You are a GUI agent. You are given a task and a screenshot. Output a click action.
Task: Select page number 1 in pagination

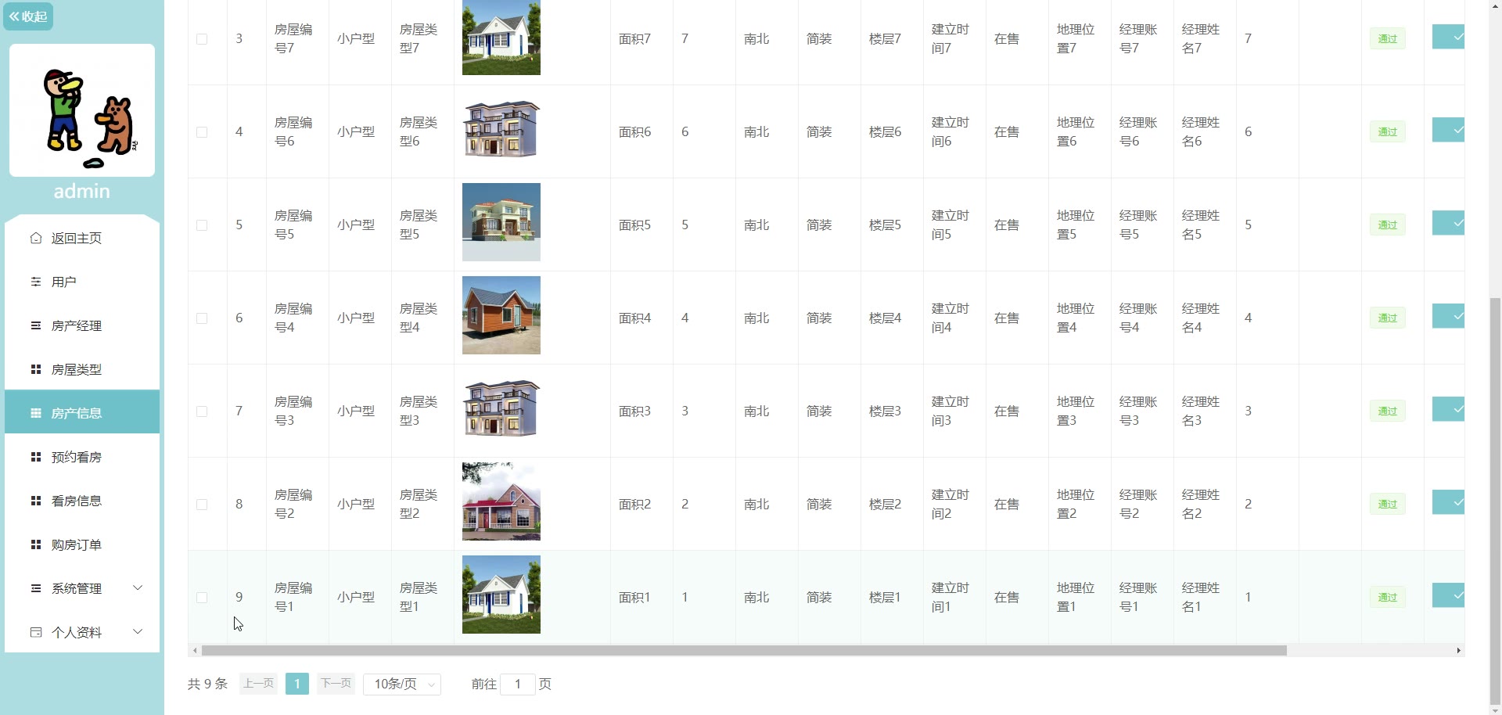point(297,684)
